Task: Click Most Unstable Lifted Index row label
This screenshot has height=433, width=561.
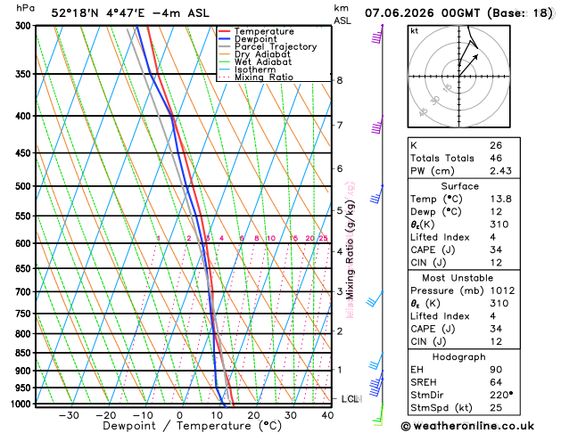Action: 440,316
